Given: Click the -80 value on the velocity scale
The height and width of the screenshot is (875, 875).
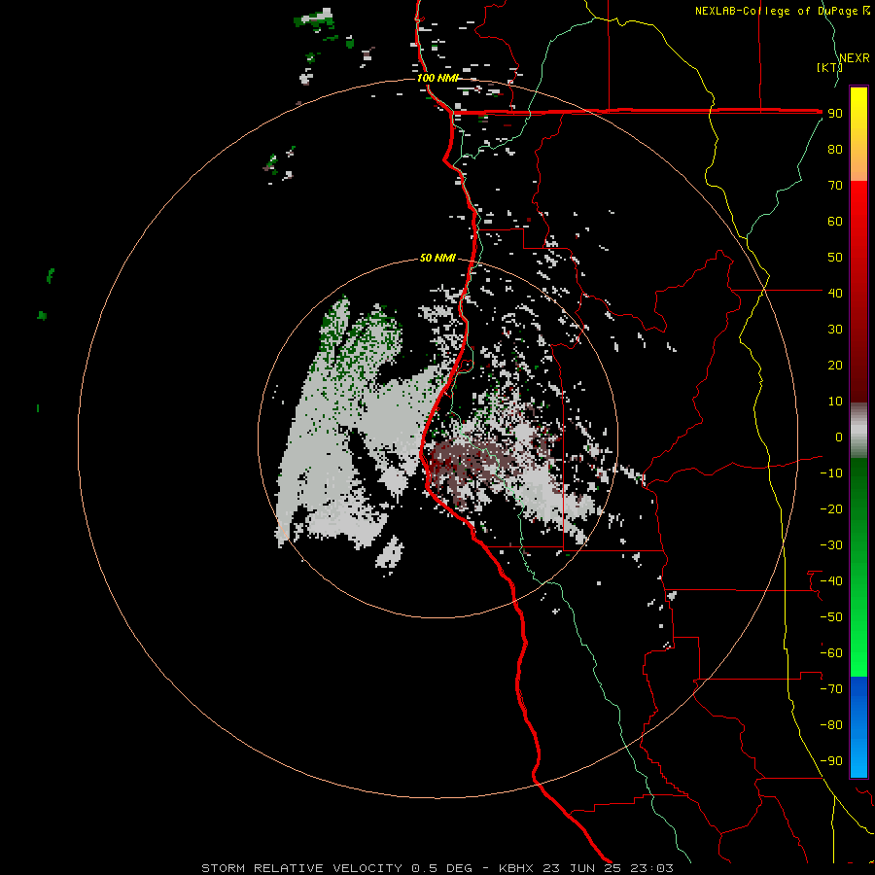Looking at the screenshot, I should point(831,725).
